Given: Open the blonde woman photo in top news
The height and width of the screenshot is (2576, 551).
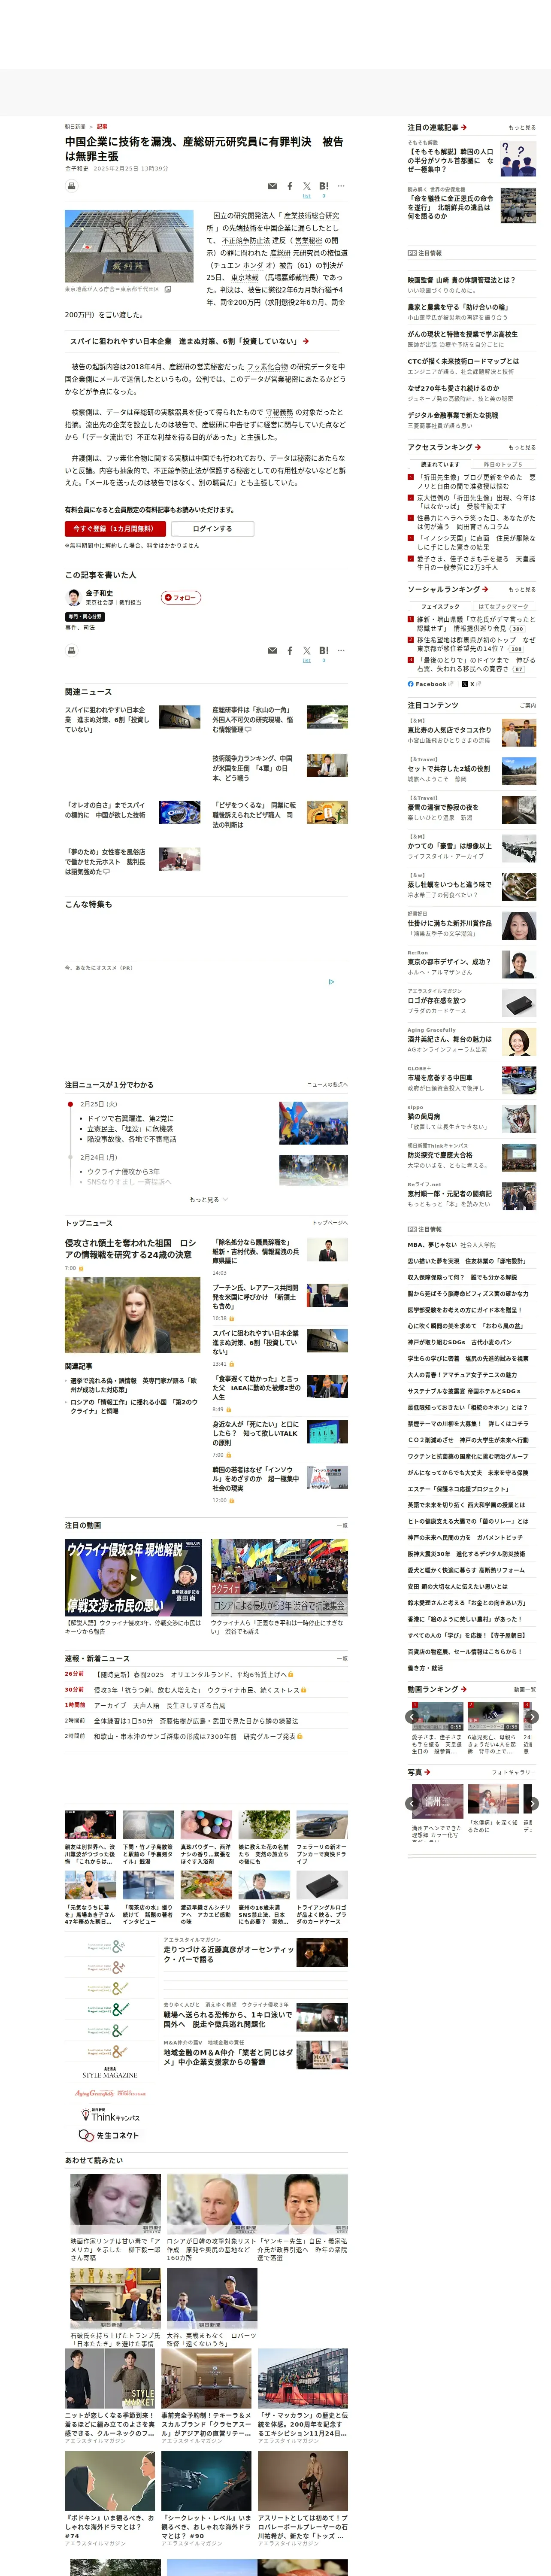Looking at the screenshot, I should click(x=132, y=1315).
